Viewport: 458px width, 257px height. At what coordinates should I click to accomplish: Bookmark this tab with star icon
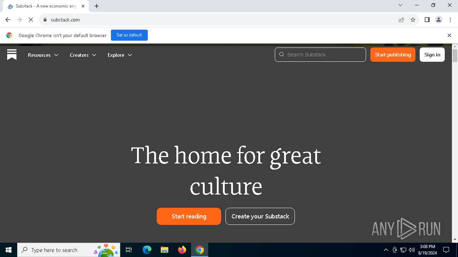click(413, 20)
